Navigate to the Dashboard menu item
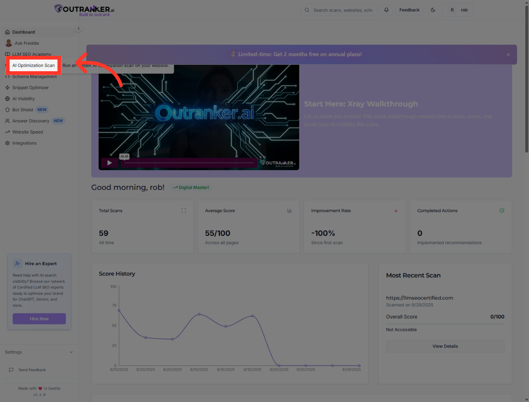 pos(23,32)
